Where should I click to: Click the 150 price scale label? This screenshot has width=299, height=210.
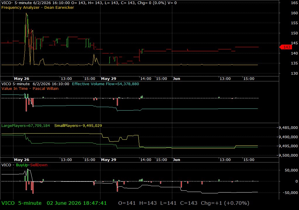click(294, 33)
